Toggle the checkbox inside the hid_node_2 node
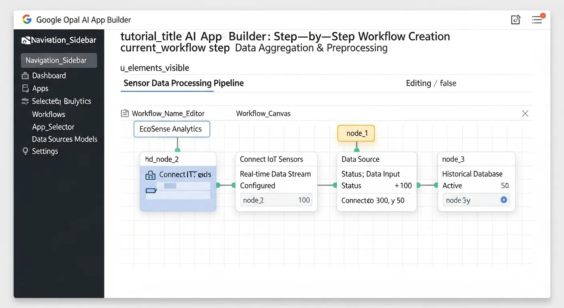The image size is (564, 308). coord(151,190)
